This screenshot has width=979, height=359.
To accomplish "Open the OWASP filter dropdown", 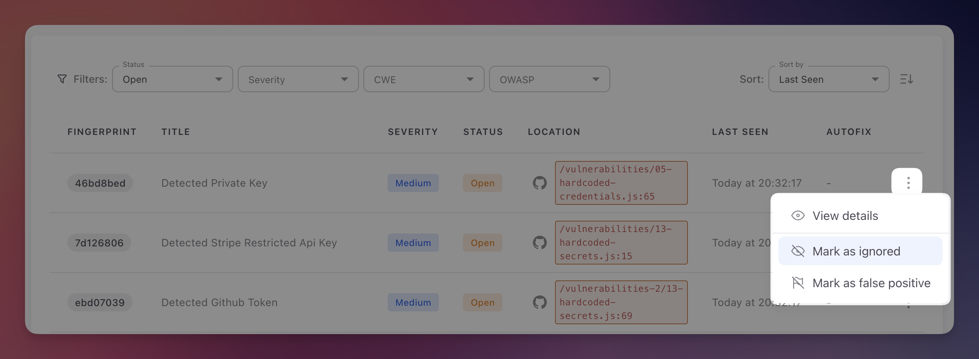I will (550, 79).
